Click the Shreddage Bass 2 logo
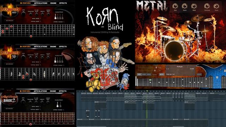Image resolution: width=226 pixels, height=127 pixels. pos(9,99)
